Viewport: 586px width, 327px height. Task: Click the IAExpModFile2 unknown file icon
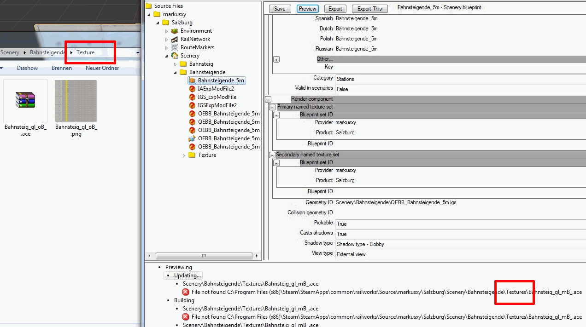coord(192,89)
